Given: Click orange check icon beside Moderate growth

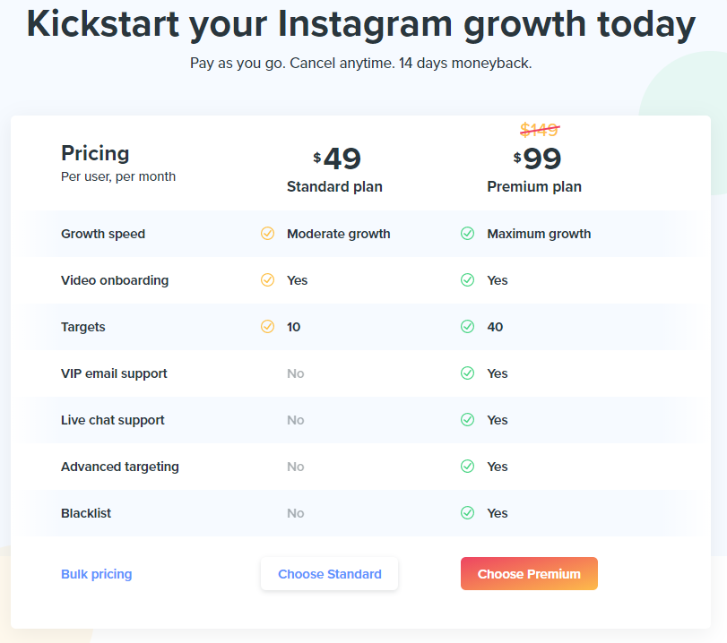Looking at the screenshot, I should pos(267,234).
